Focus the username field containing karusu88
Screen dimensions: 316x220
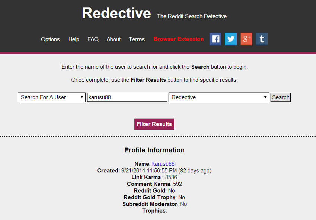click(127, 97)
